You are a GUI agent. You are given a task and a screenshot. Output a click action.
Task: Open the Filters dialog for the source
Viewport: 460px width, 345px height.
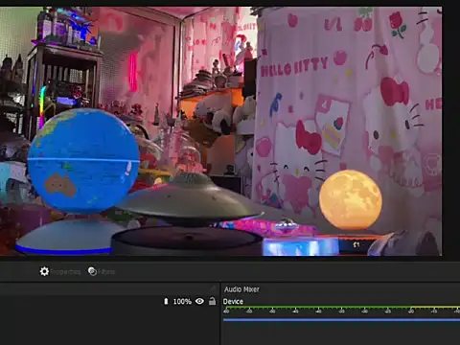click(102, 271)
